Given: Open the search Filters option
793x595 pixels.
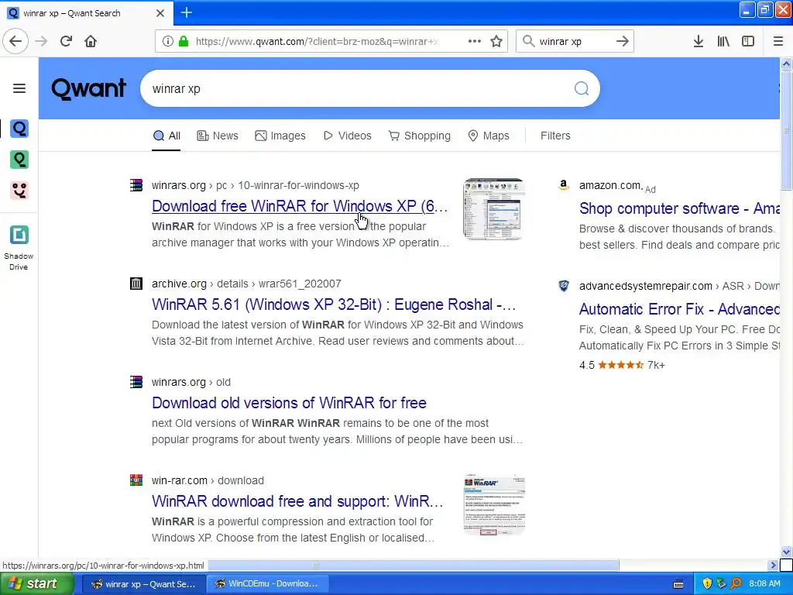Looking at the screenshot, I should (555, 136).
